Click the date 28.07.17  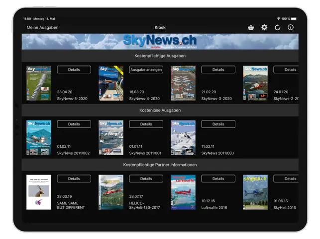pyautogui.click(x=136, y=196)
